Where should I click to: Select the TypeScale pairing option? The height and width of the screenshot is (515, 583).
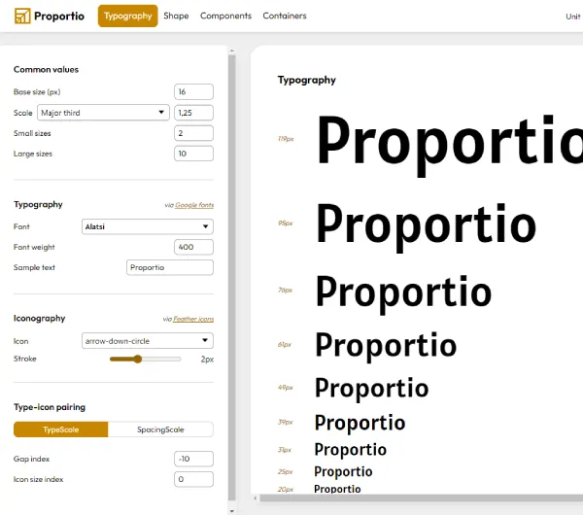coord(61,429)
